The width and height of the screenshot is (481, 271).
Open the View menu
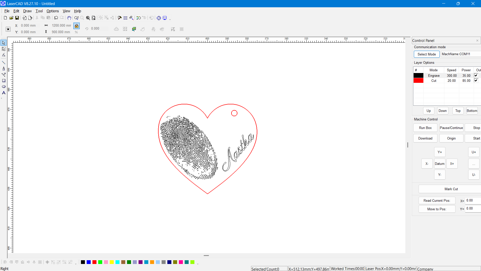pyautogui.click(x=66, y=11)
